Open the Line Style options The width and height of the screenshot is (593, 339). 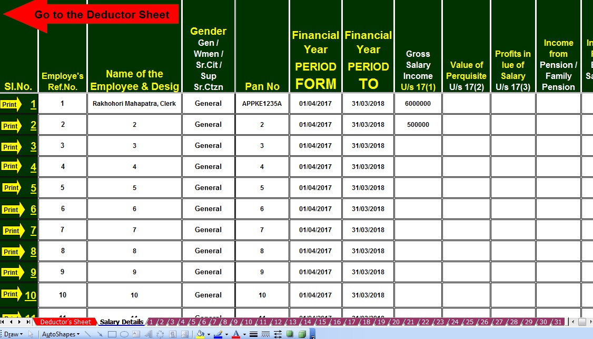[254, 334]
